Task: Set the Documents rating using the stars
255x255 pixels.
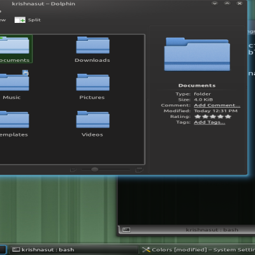Action: pyautogui.click(x=213, y=117)
